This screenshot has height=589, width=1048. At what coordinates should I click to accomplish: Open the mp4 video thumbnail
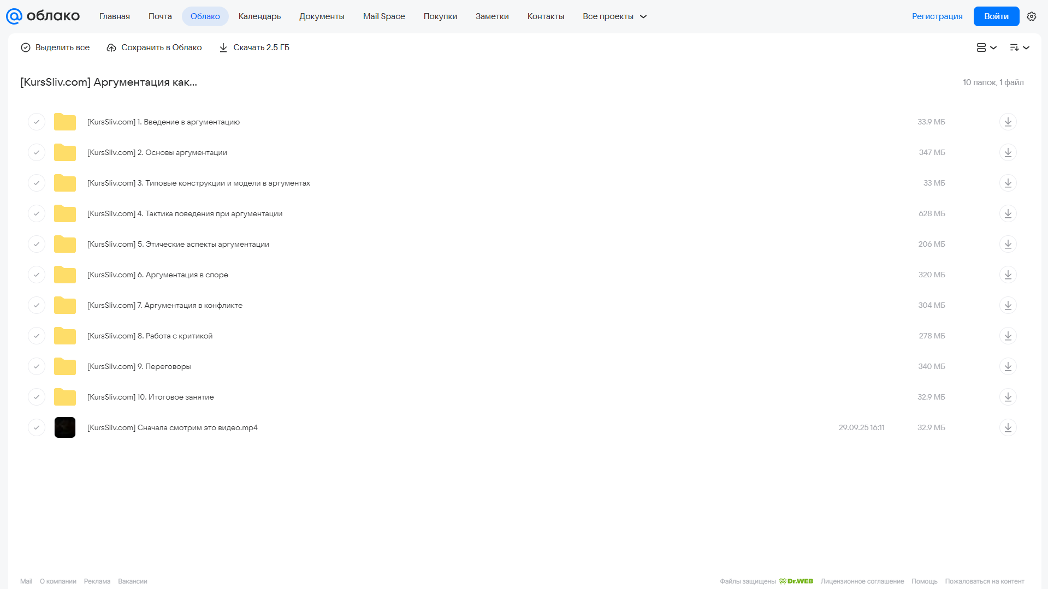(x=65, y=427)
